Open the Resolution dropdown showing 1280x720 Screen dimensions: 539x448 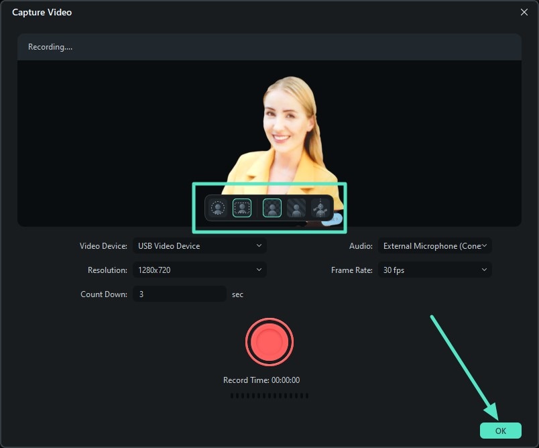click(200, 270)
